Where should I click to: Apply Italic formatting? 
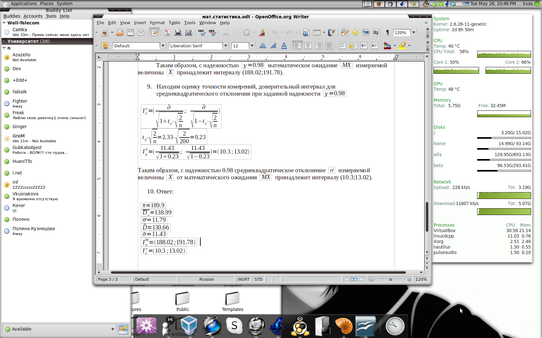coord(274,46)
